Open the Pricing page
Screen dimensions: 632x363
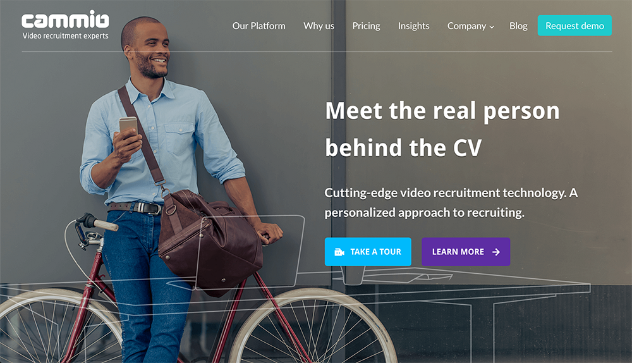[x=366, y=26]
